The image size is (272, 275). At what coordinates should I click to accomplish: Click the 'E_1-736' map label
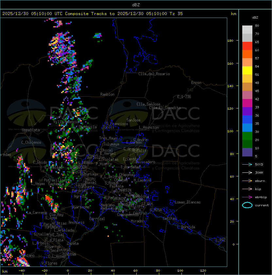pyautogui.click(x=184, y=97)
